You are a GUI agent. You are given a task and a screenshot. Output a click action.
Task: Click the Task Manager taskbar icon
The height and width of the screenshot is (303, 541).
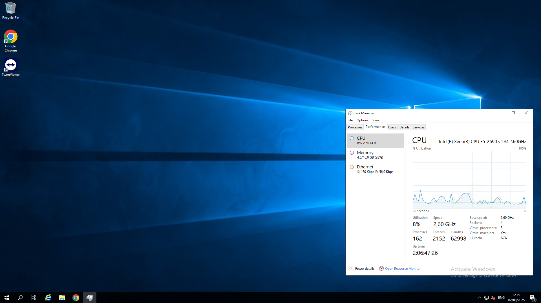90,297
